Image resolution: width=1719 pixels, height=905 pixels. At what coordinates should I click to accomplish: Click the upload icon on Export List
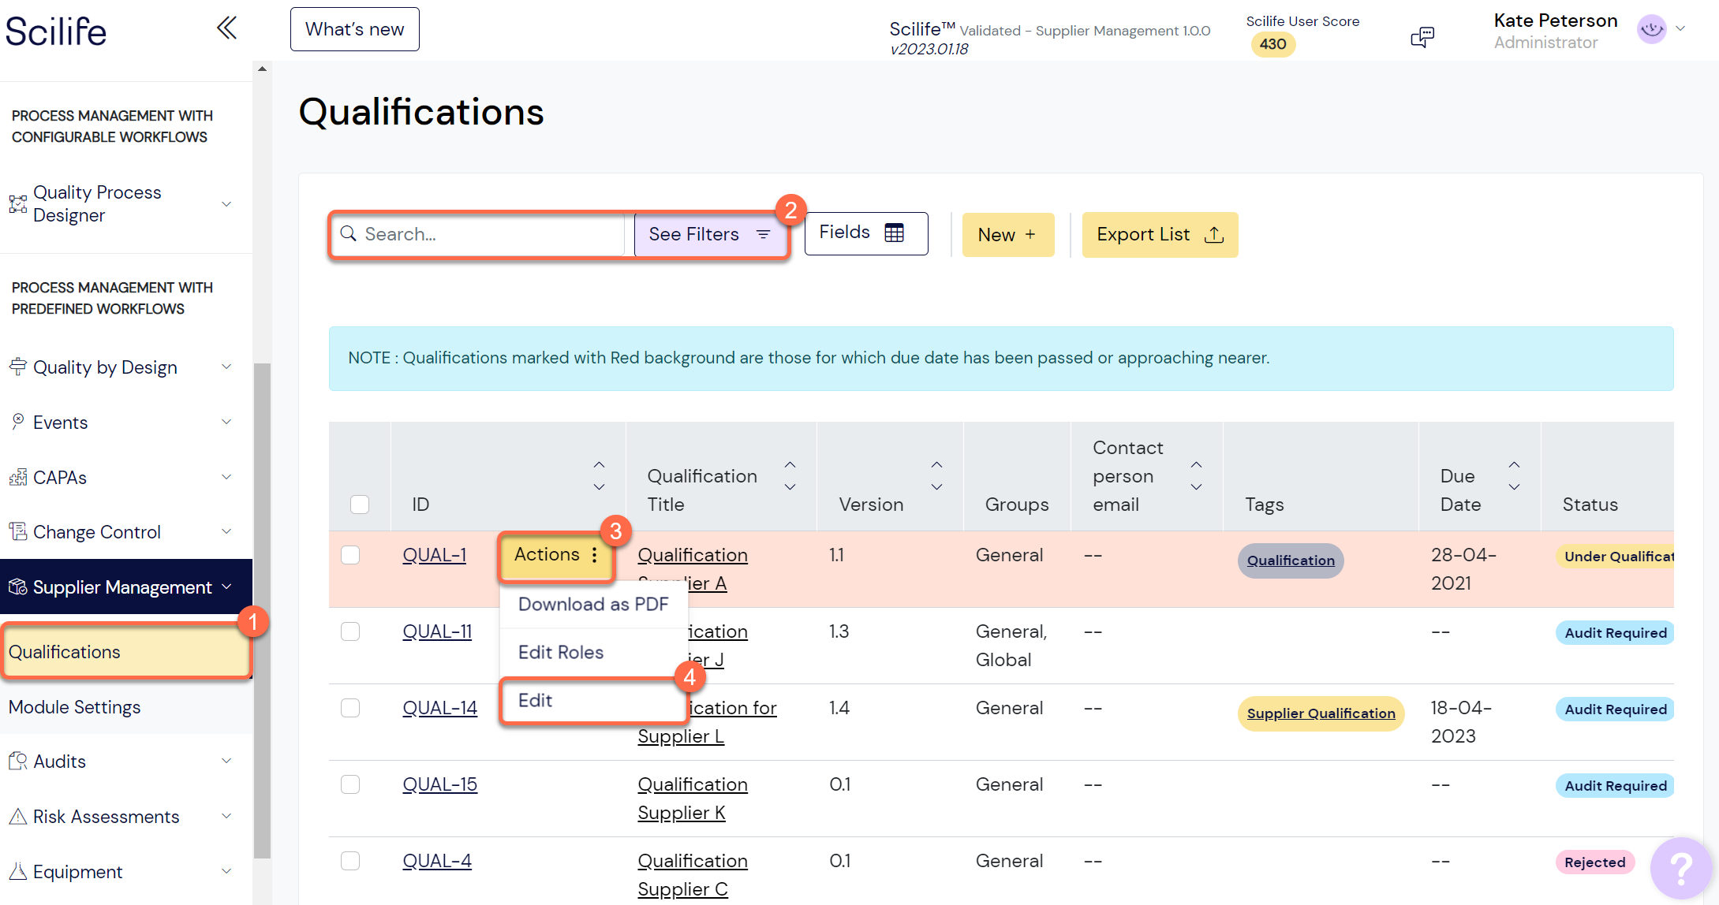coord(1214,234)
